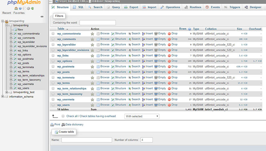Click the Containing the word filter field
The image size is (266, 151).
click(x=98, y=23)
